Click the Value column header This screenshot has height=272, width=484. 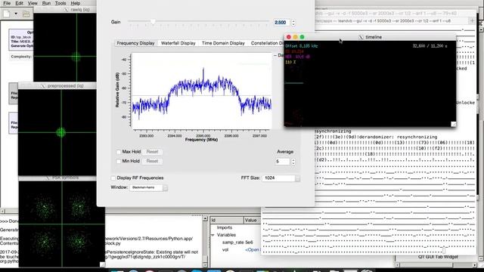coord(252,220)
